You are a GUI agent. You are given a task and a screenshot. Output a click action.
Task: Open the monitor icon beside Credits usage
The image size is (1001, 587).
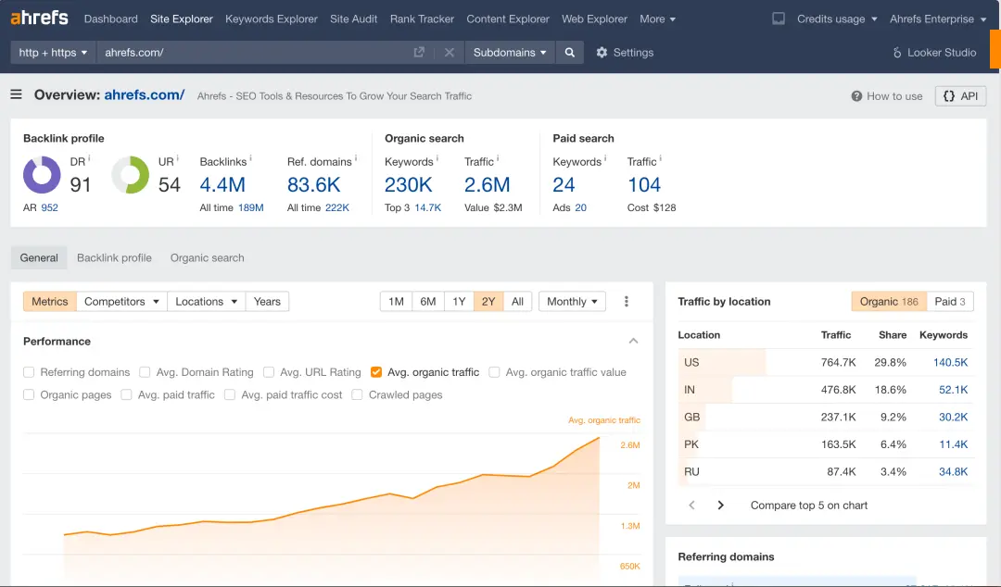point(779,19)
